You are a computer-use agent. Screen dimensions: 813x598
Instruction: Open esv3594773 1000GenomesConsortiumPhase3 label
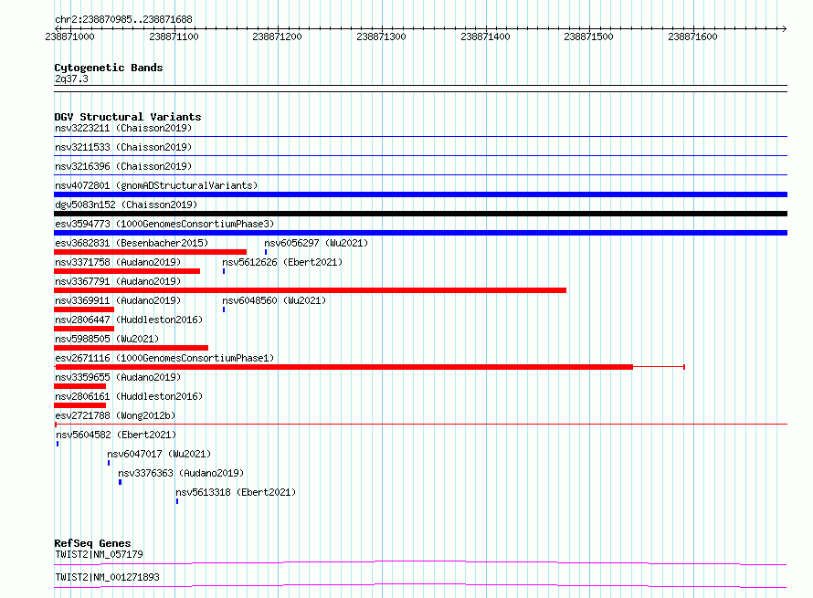click(x=164, y=224)
